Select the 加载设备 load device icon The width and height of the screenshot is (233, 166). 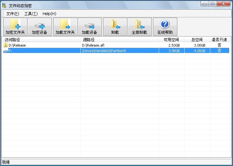click(89, 24)
